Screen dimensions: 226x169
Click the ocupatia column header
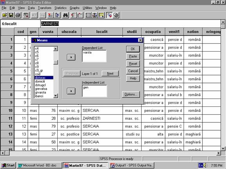pyautogui.click(x=153, y=32)
